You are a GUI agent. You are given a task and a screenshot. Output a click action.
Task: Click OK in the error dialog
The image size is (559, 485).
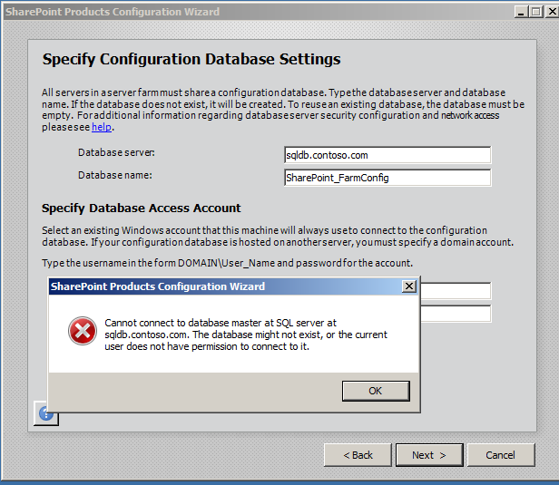(x=376, y=391)
